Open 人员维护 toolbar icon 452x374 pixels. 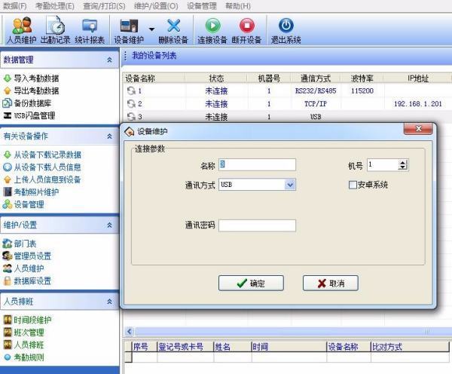click(x=22, y=30)
